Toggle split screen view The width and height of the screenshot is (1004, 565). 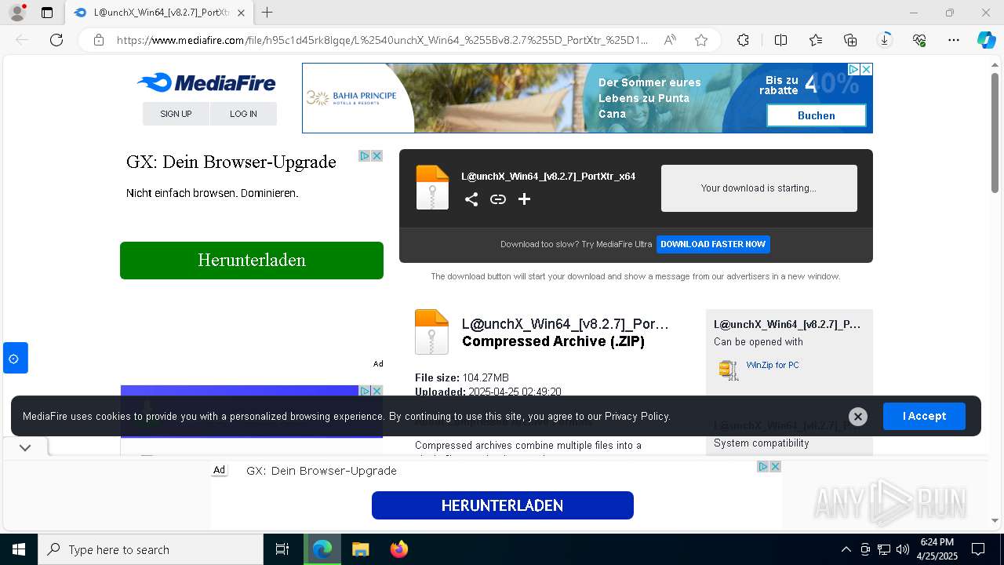point(780,40)
